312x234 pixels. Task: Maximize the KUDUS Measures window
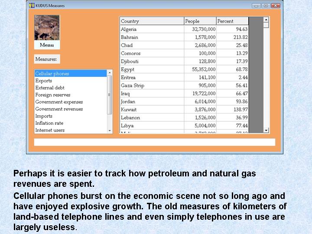click(266, 6)
